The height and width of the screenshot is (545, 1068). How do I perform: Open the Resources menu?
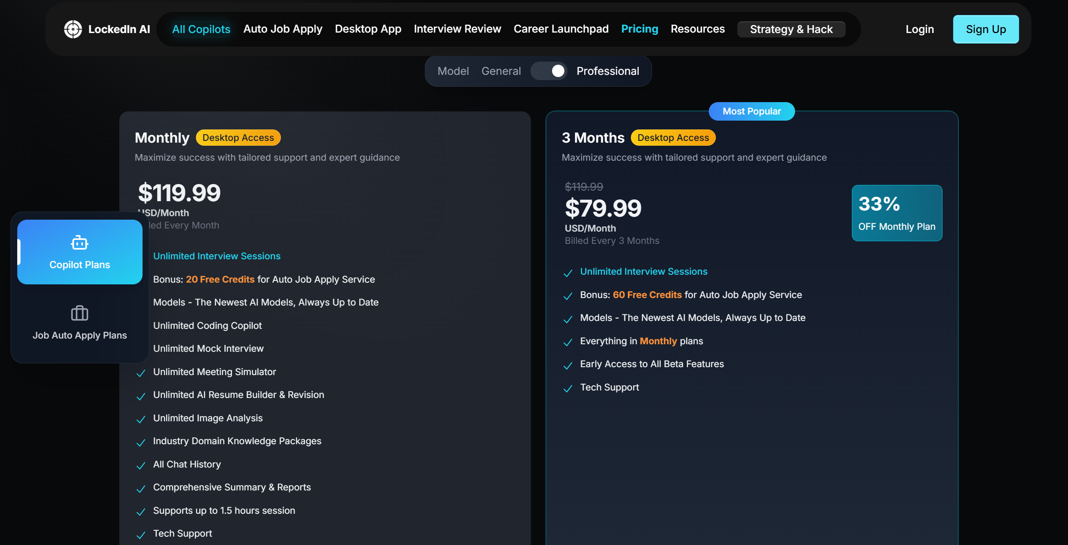click(698, 29)
